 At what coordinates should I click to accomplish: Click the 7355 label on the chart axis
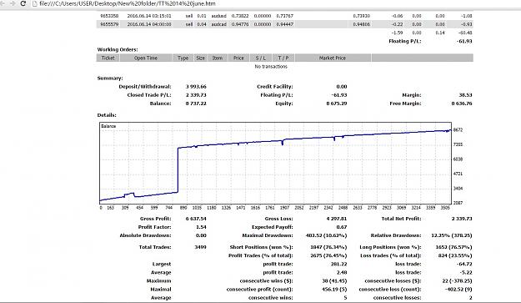458,144
